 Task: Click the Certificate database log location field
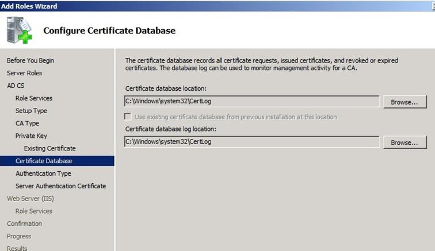click(x=252, y=142)
